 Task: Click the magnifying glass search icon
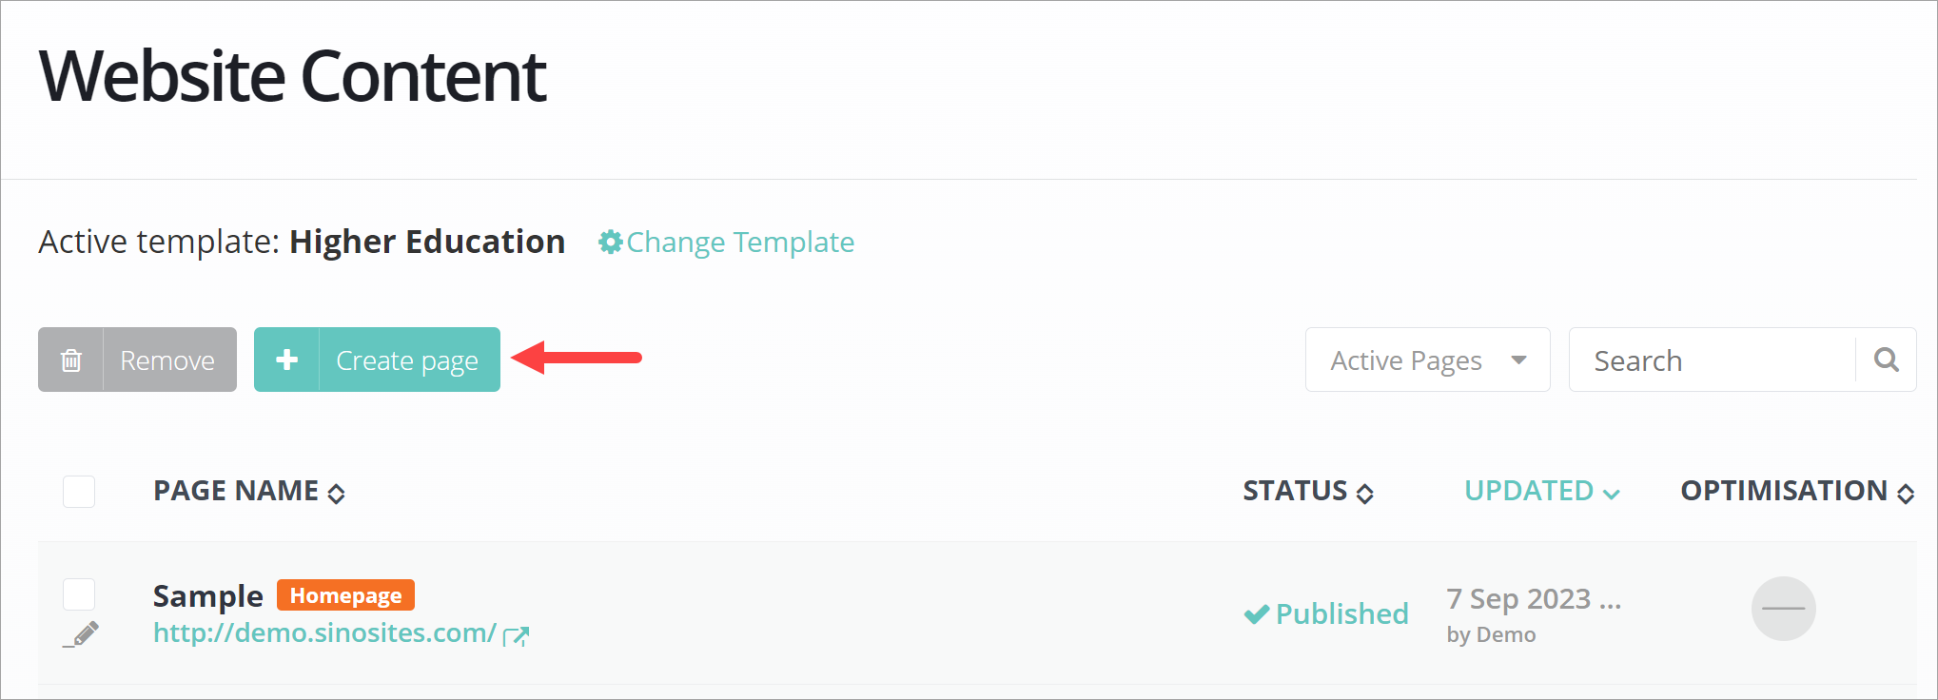click(1886, 360)
